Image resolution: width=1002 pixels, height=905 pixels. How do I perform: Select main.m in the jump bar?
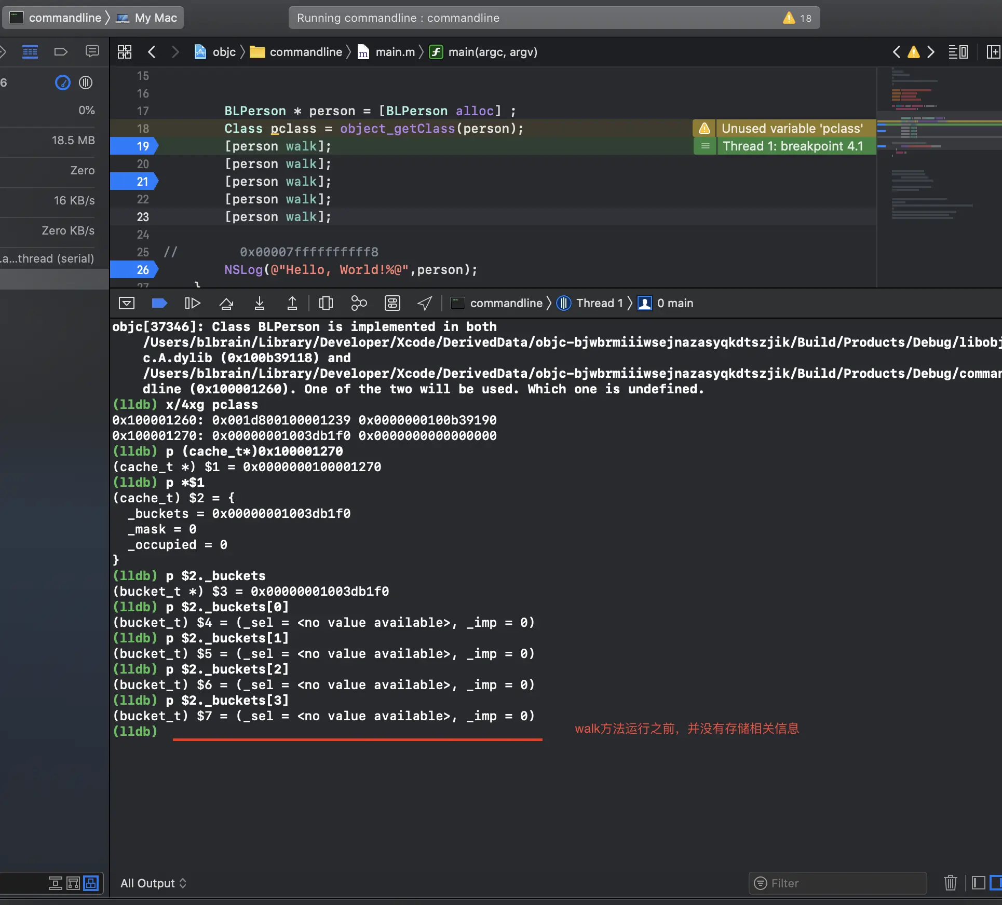395,52
